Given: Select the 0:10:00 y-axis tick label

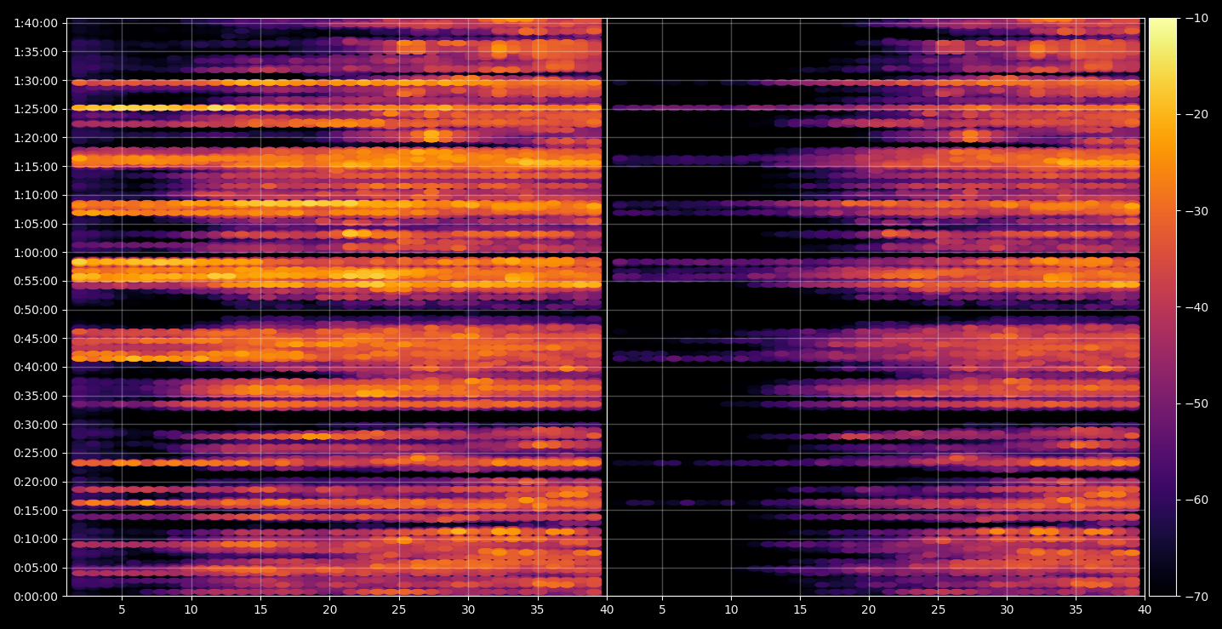Looking at the screenshot, I should pos(36,539).
